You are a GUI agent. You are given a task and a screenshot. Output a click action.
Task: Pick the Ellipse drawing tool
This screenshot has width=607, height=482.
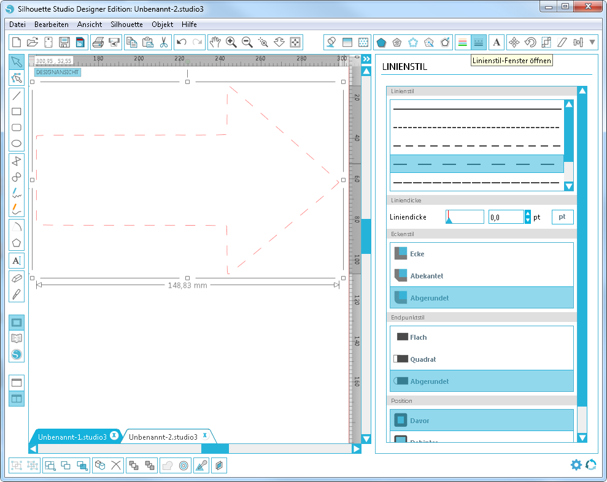pos(17,144)
